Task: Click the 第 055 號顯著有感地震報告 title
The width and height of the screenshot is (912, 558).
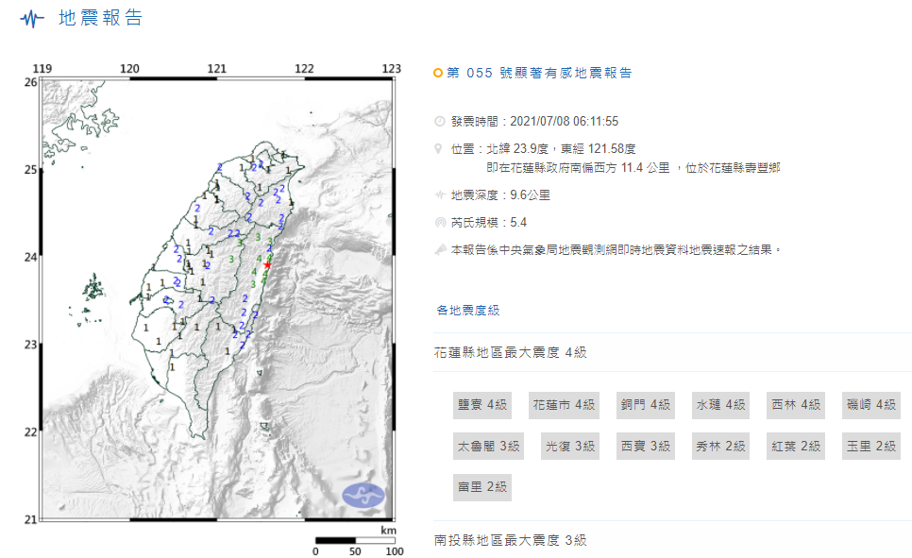Action: [539, 73]
